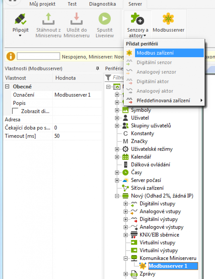
Task: Click the Timeout [ms] value field
Action: coord(77,136)
